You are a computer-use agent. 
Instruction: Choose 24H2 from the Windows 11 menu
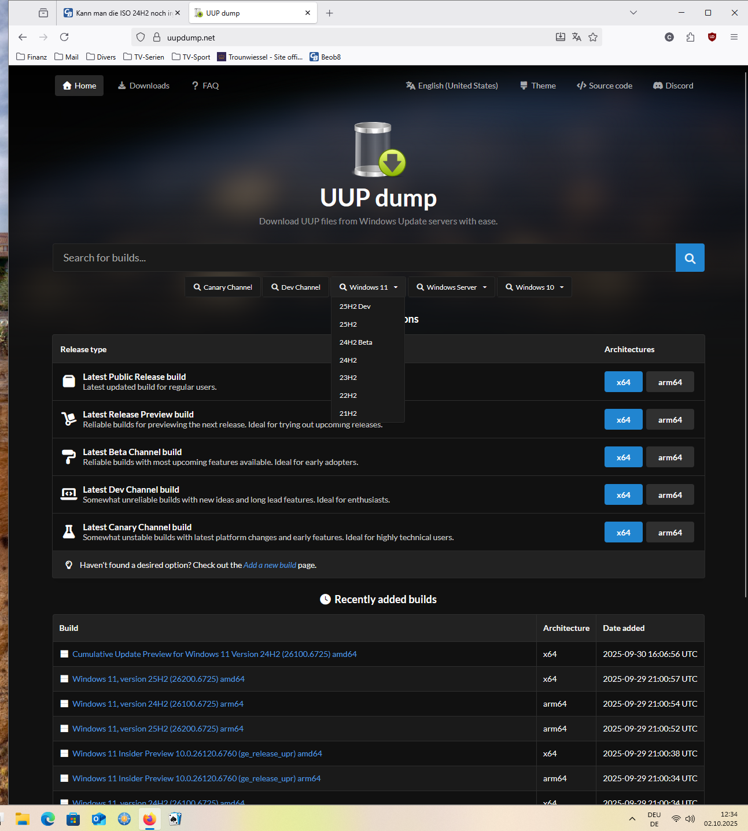click(x=368, y=360)
